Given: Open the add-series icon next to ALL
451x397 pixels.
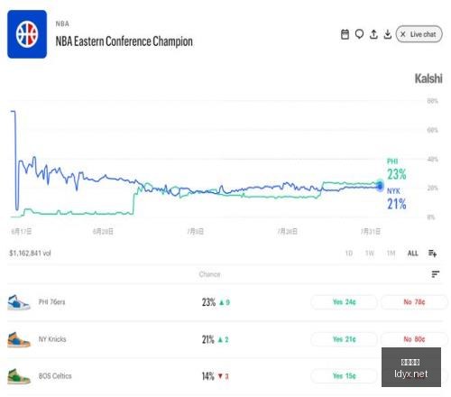Looking at the screenshot, I should pyautogui.click(x=432, y=254).
